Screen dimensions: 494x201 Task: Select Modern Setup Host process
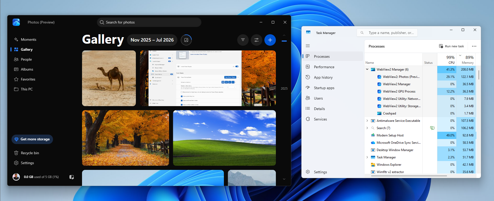click(420, 135)
